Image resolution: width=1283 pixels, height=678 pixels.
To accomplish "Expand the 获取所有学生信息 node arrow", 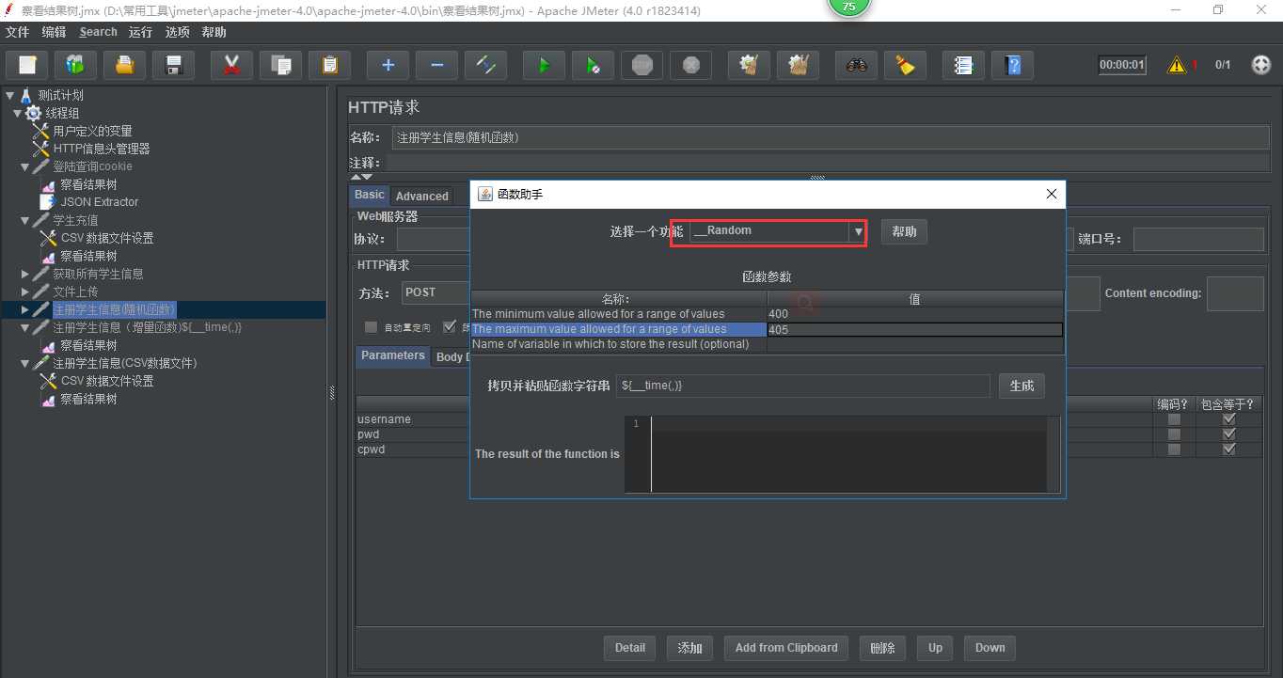I will 25,274.
